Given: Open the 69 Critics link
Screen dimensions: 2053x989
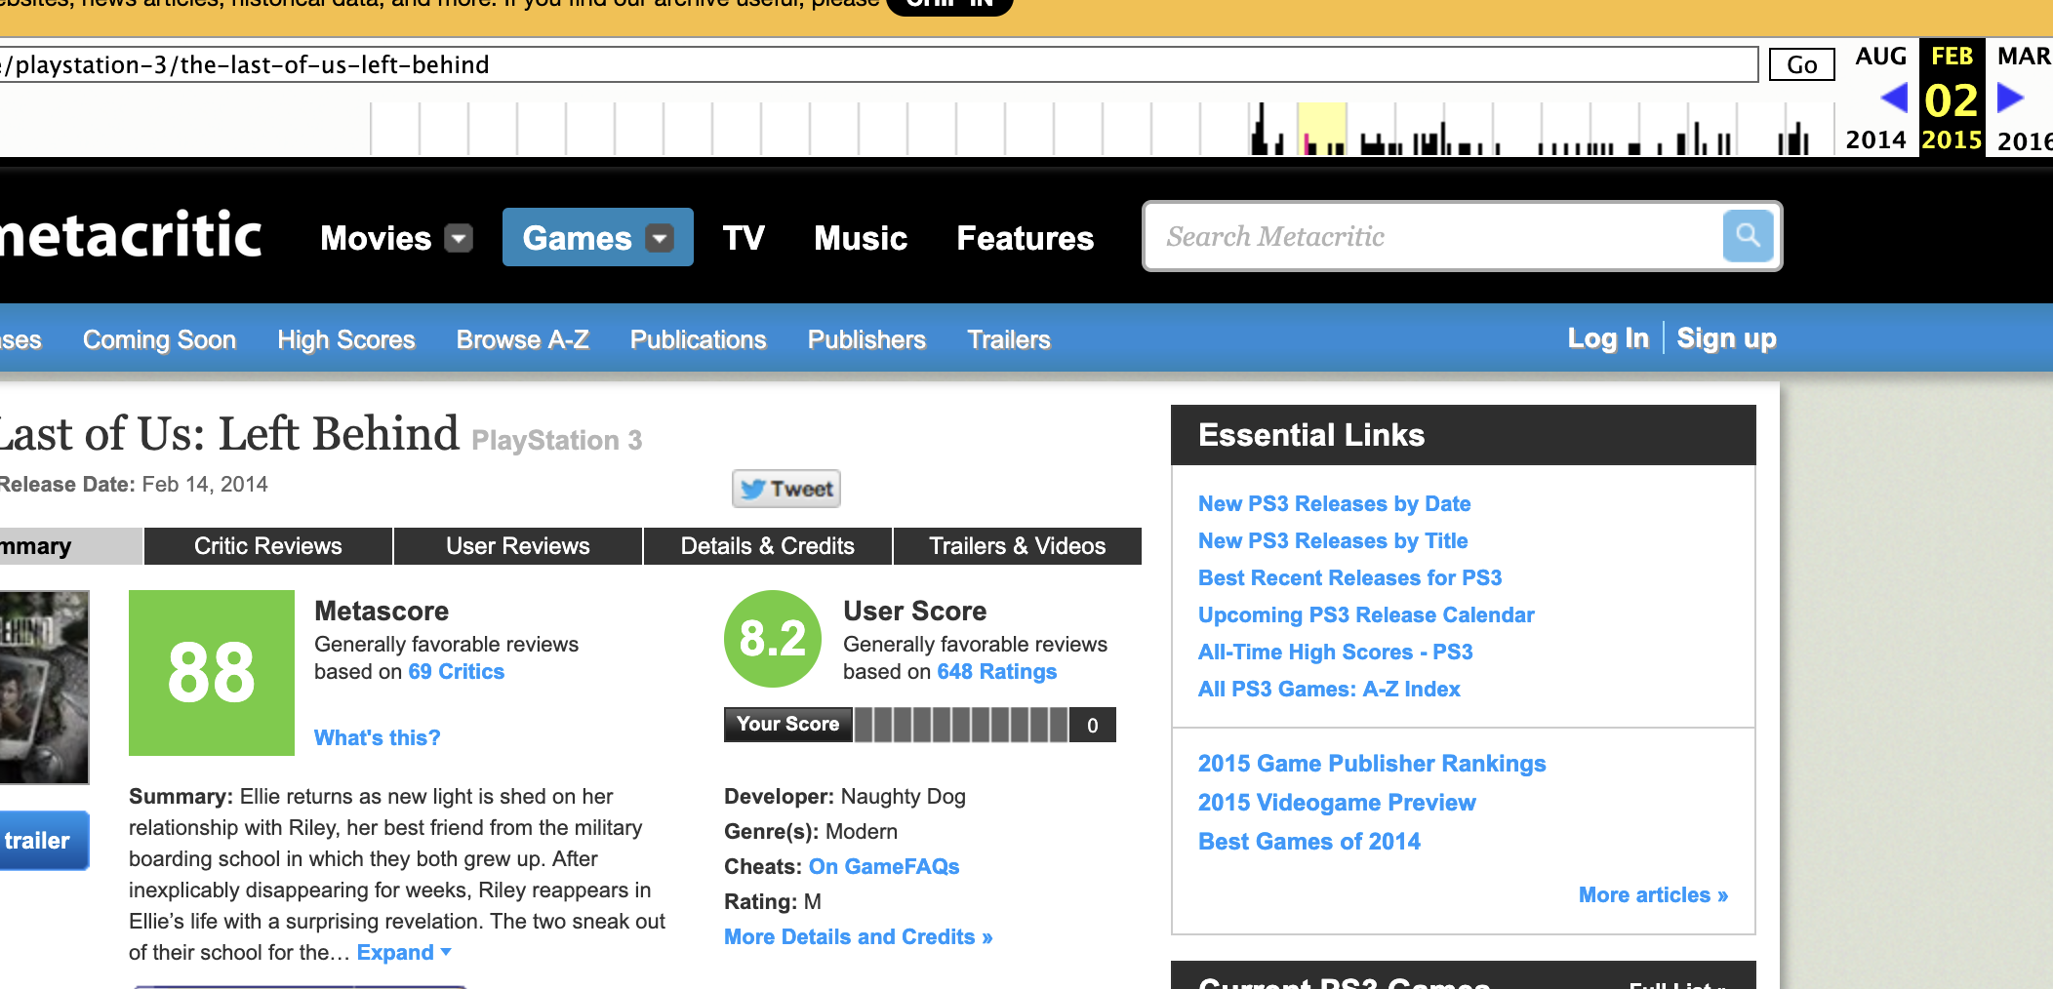Looking at the screenshot, I should pos(457,672).
